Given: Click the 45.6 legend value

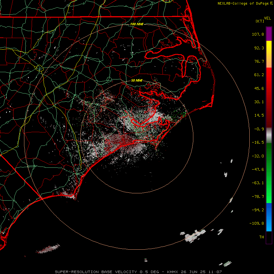Looking at the screenshot, I should point(259,88).
